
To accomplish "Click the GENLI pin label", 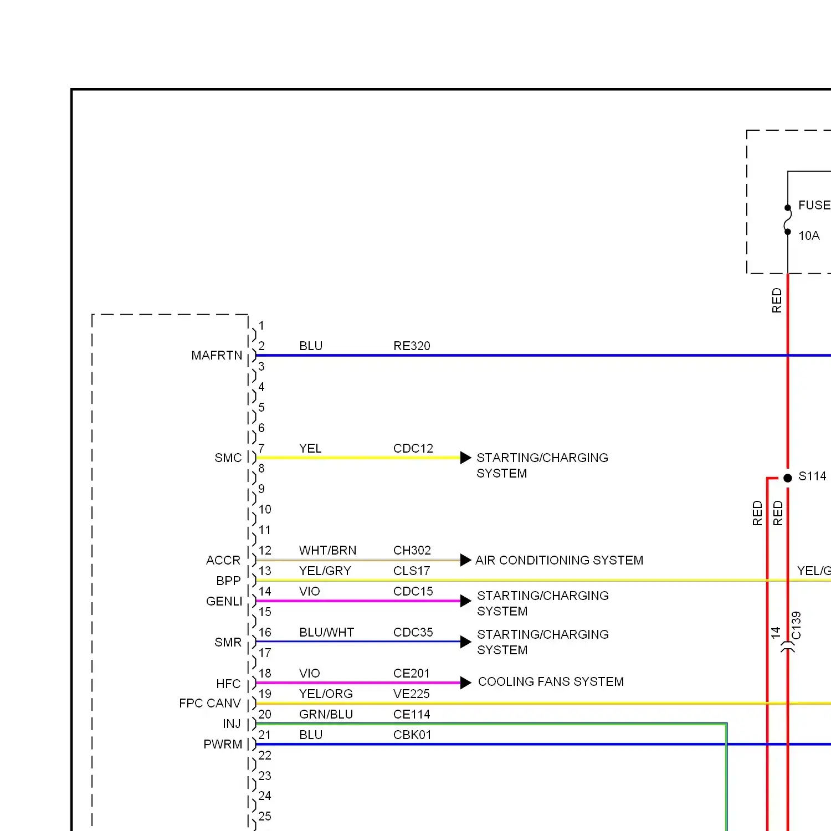I will (x=224, y=601).
